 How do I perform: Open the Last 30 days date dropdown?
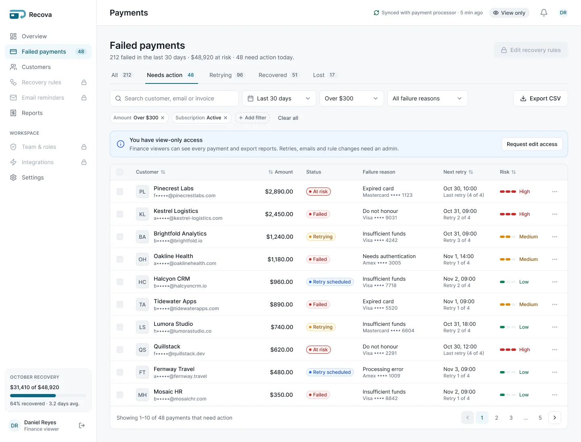tap(279, 98)
